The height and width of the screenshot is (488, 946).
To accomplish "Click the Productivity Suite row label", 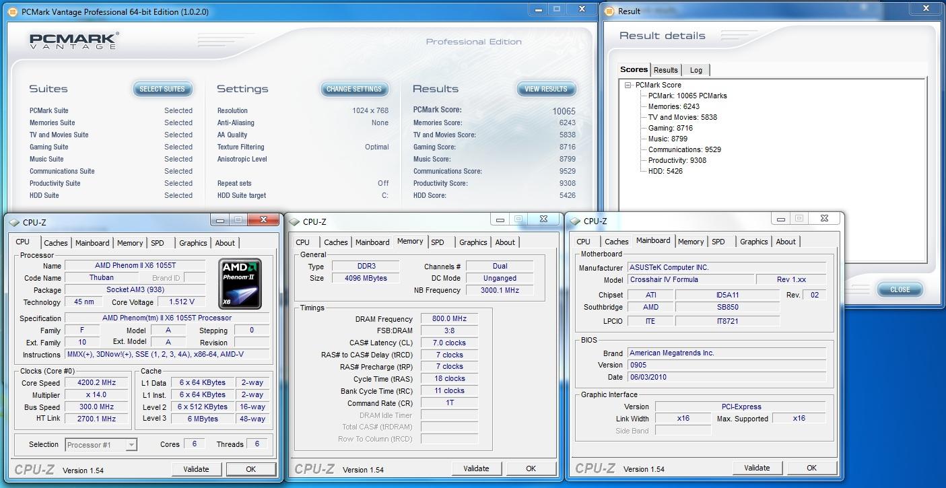I will (x=55, y=183).
